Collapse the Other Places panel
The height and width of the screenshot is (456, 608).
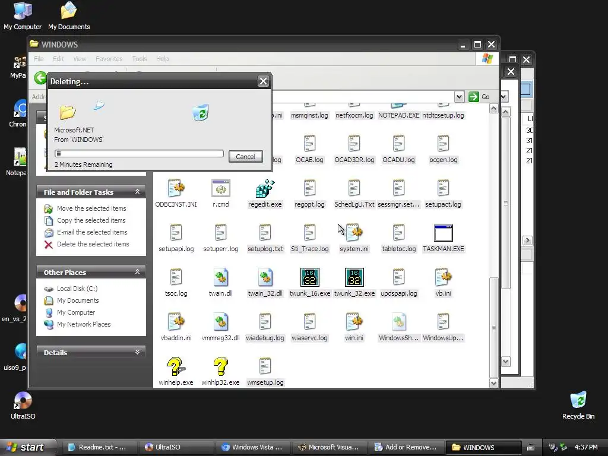pyautogui.click(x=137, y=272)
